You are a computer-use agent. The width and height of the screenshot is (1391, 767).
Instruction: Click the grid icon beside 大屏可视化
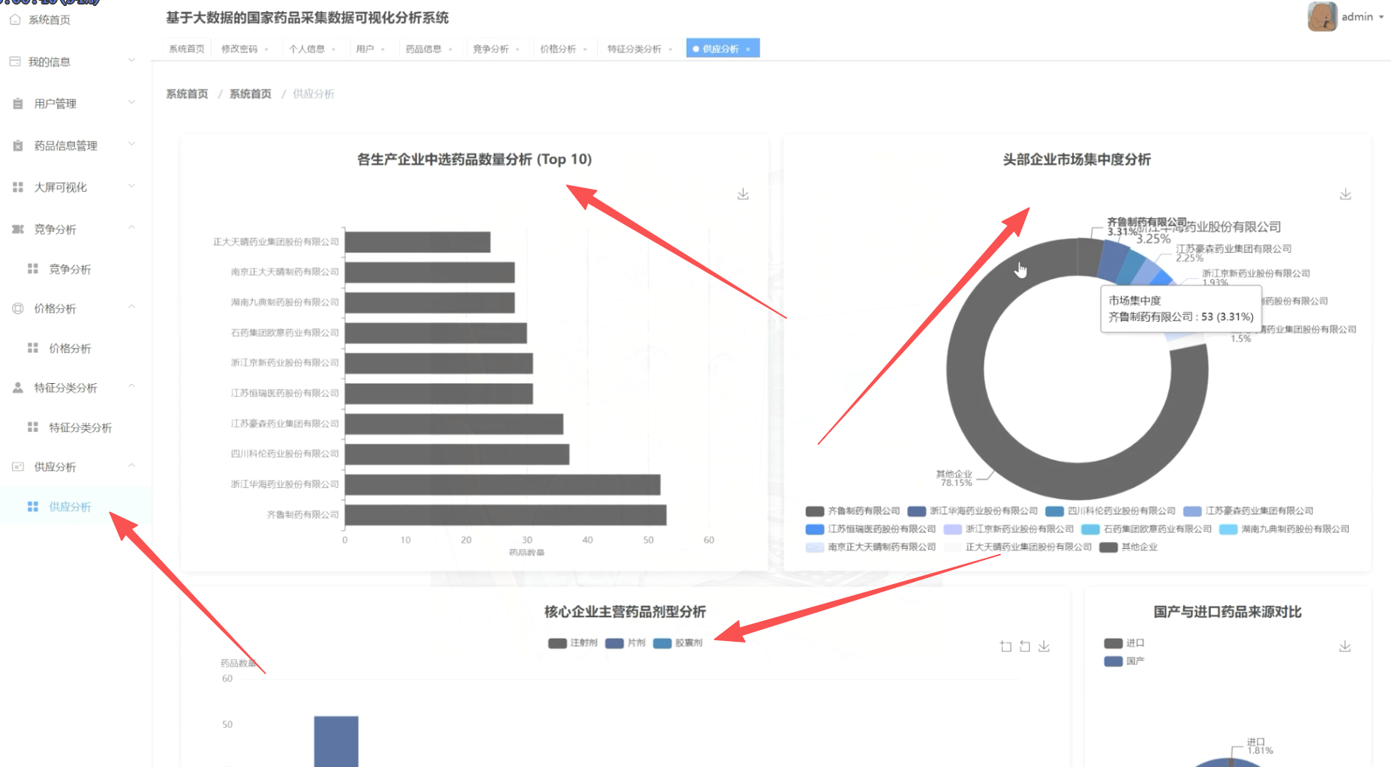tap(18, 187)
